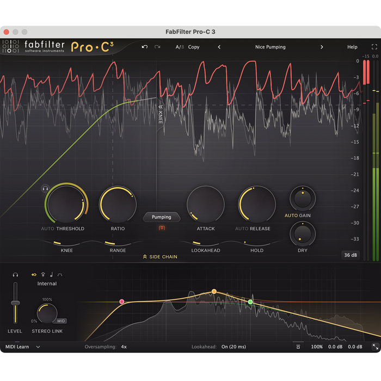Image resolution: width=381 pixels, height=381 pixels.
Task: Click the KNEE slider
Action: (66, 243)
